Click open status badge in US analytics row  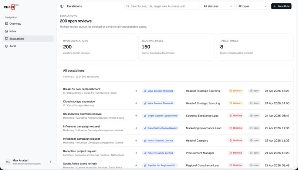tap(254, 115)
